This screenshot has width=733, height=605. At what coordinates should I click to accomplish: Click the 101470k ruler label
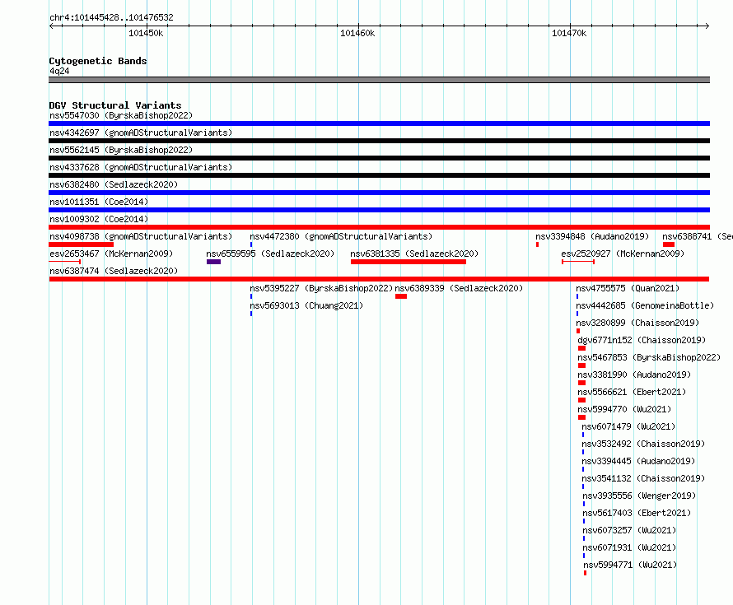tap(569, 33)
